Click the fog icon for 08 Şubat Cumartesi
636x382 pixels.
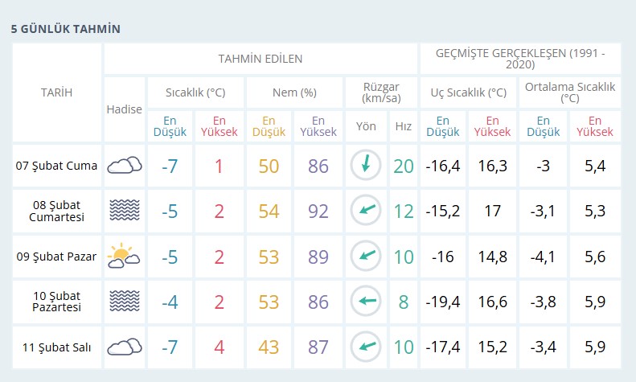[125, 210]
